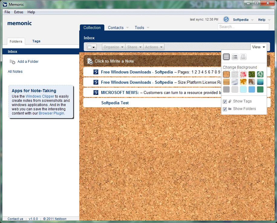Viewport: 277px width, 223px height.
Task: Open the Help menu in menu bar
Action: click(31, 12)
